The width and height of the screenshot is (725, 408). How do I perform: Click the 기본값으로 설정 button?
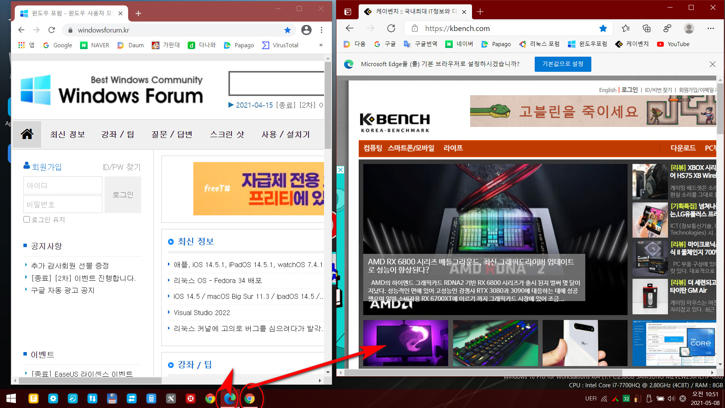(563, 64)
